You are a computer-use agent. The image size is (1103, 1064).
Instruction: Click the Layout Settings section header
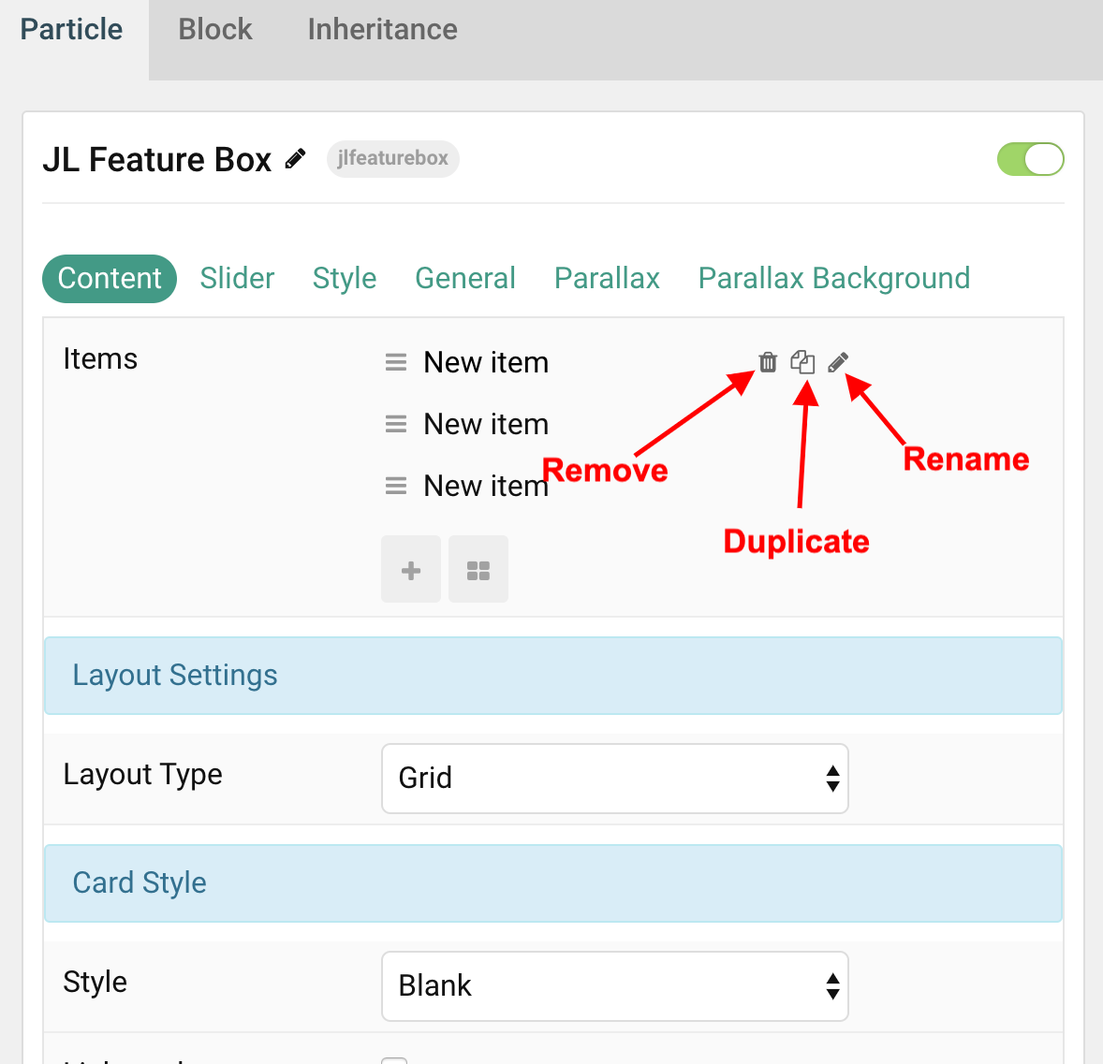(x=175, y=675)
